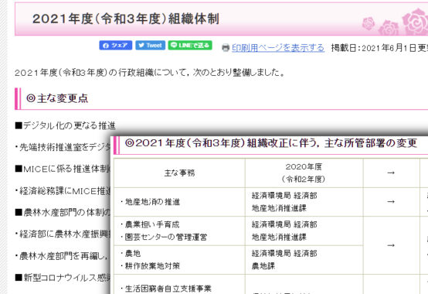The width and height of the screenshot is (428, 294).
Task: Open 印刷用ページを表示する link
Action: 278,48
